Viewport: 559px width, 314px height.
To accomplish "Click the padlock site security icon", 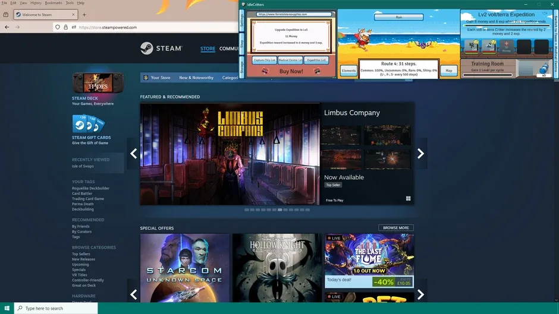I will [x=65, y=27].
